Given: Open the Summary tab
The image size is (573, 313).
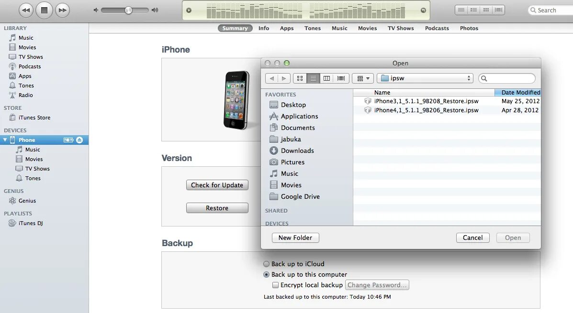Looking at the screenshot, I should click(235, 28).
